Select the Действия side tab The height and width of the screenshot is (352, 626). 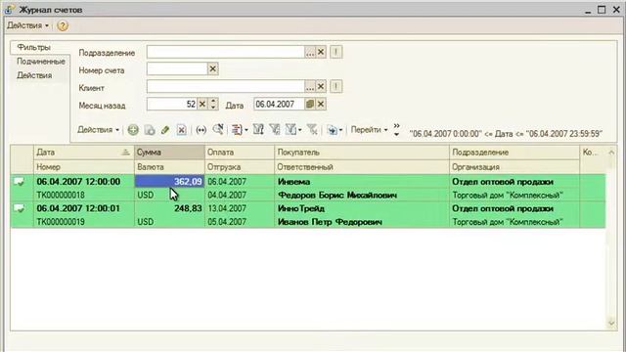34,75
